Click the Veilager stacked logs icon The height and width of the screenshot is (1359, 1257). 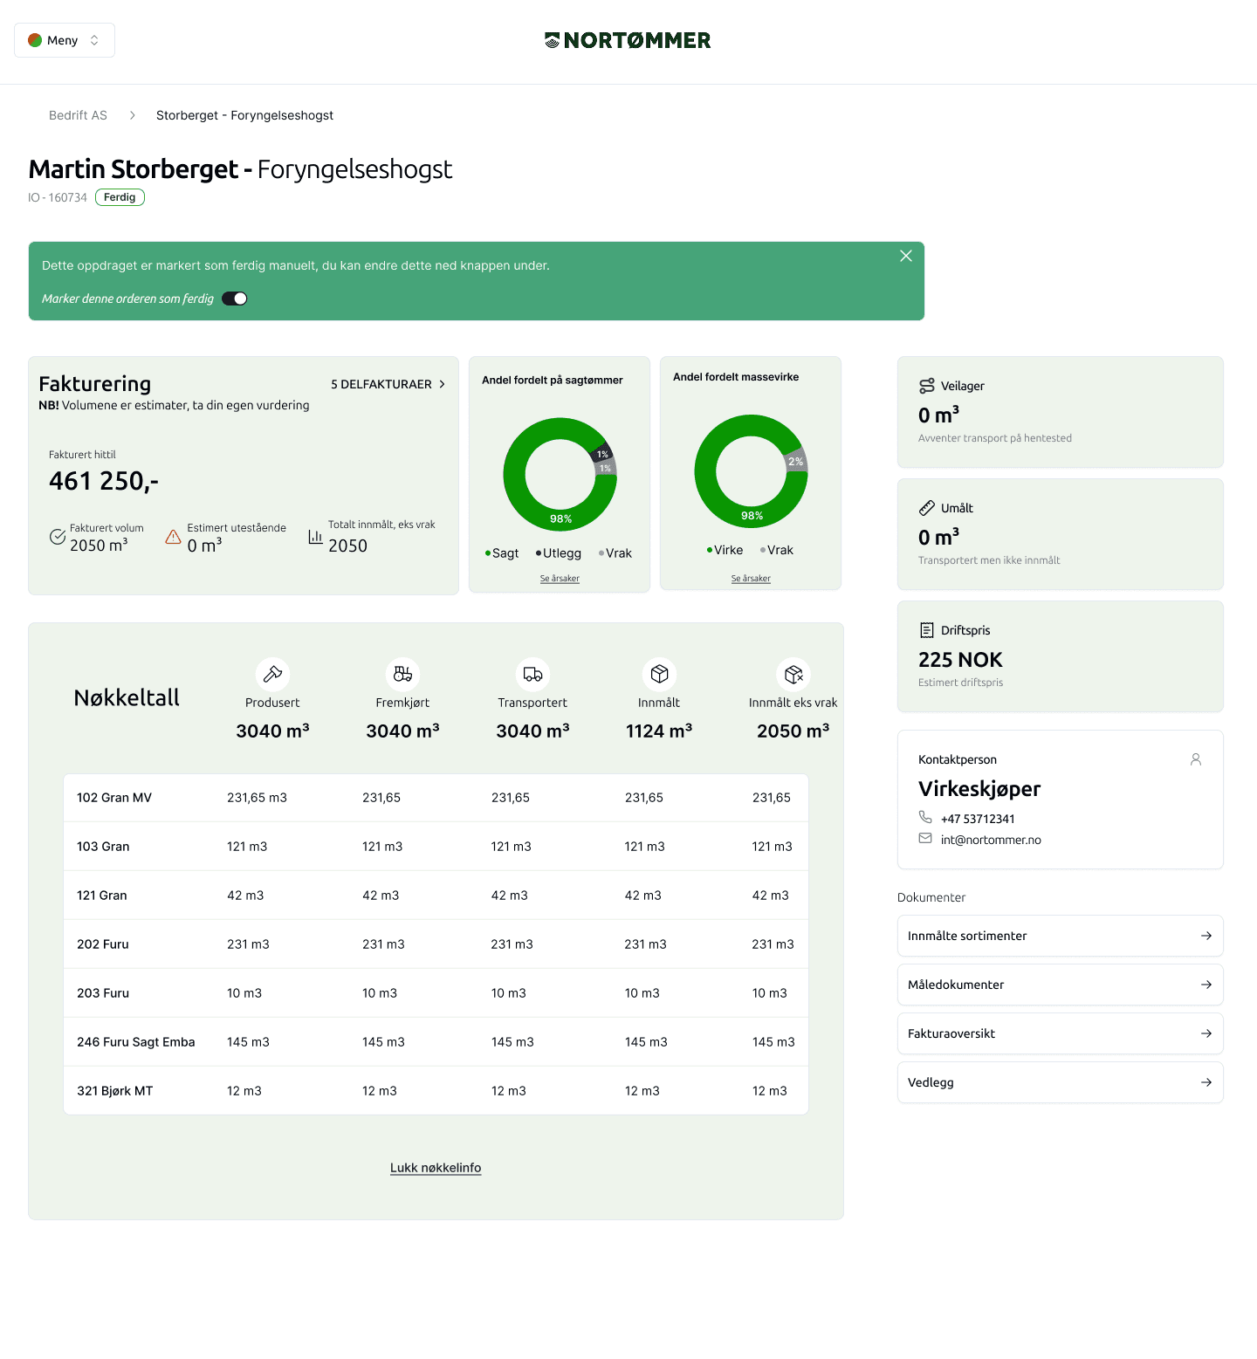pos(926,385)
